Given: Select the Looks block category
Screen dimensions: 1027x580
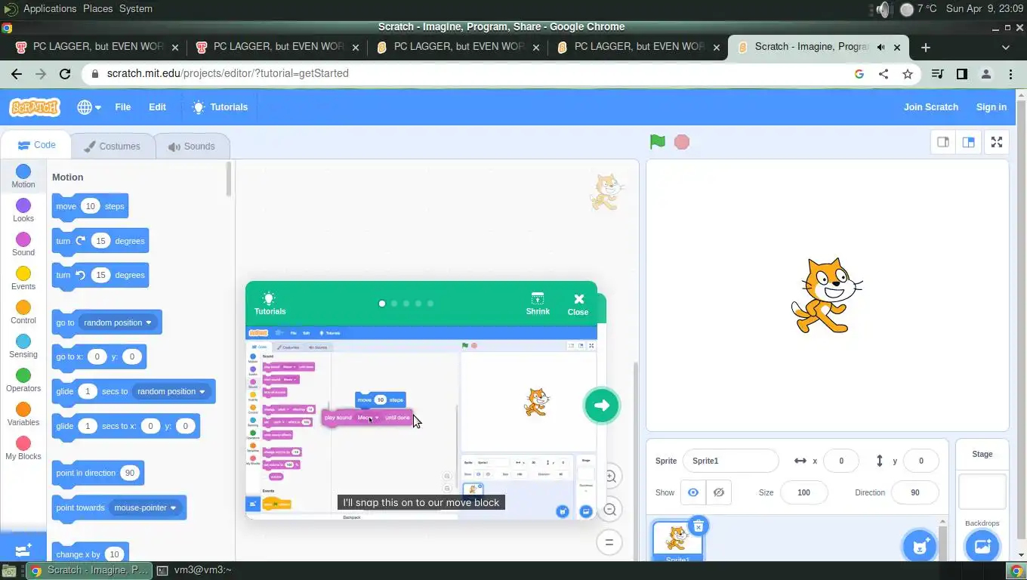Looking at the screenshot, I should click(23, 211).
